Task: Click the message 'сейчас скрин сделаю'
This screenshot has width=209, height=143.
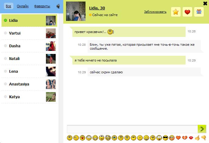Action: pos(144,72)
